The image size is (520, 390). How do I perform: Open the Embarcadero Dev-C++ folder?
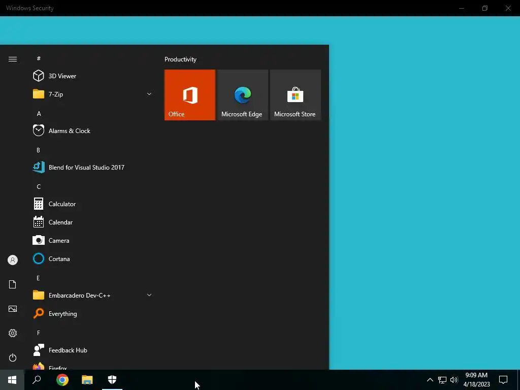[92, 295]
